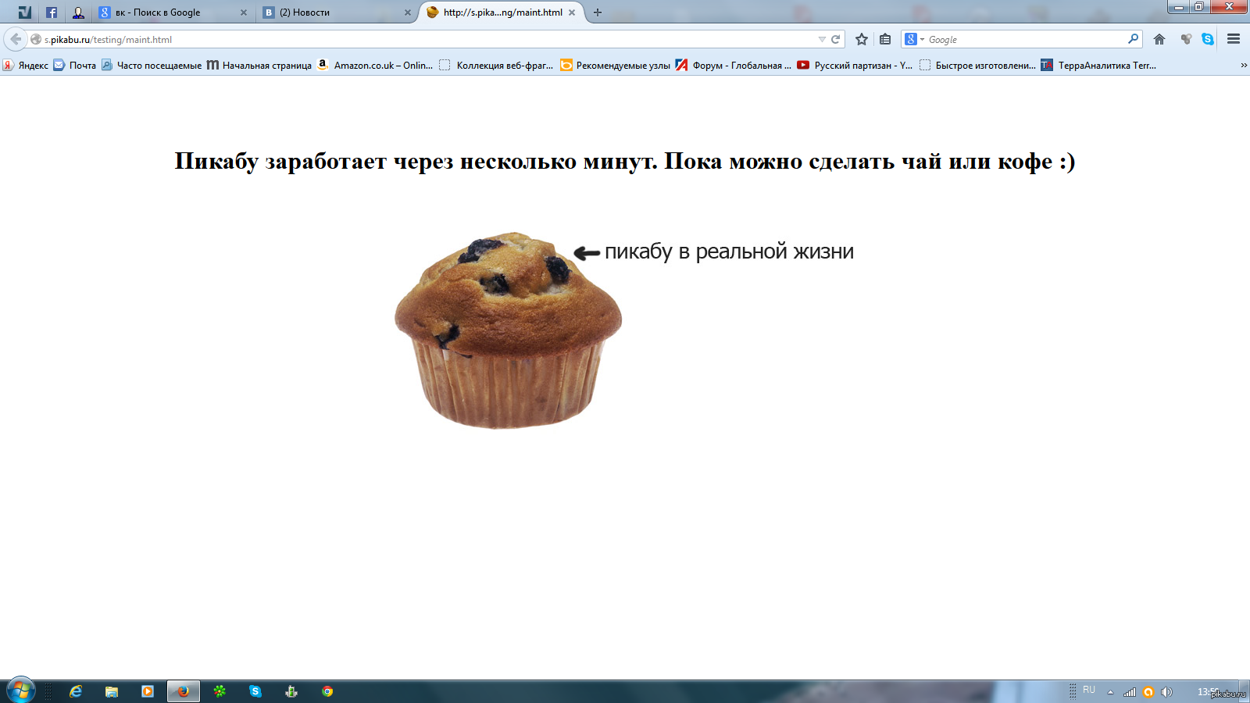Open a new tab with plus button
The width and height of the screenshot is (1250, 703).
(x=598, y=12)
